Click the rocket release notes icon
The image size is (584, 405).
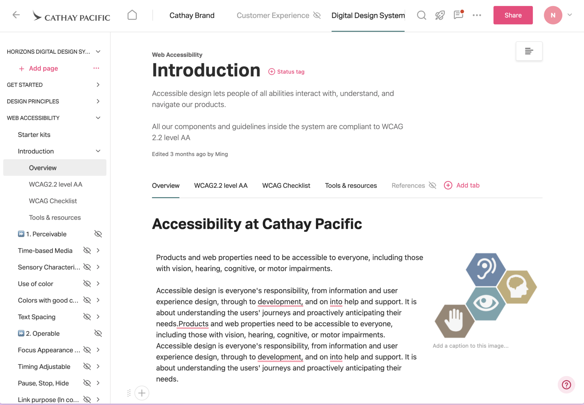pos(439,15)
